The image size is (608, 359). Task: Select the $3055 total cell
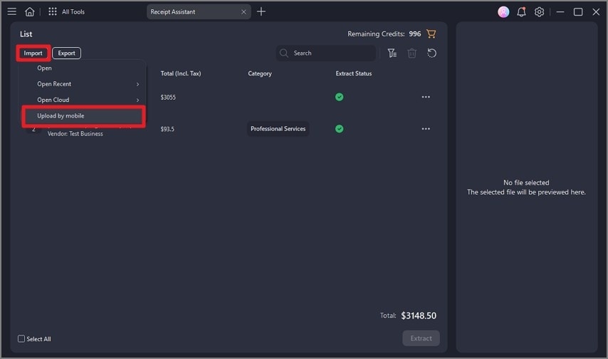click(x=168, y=98)
